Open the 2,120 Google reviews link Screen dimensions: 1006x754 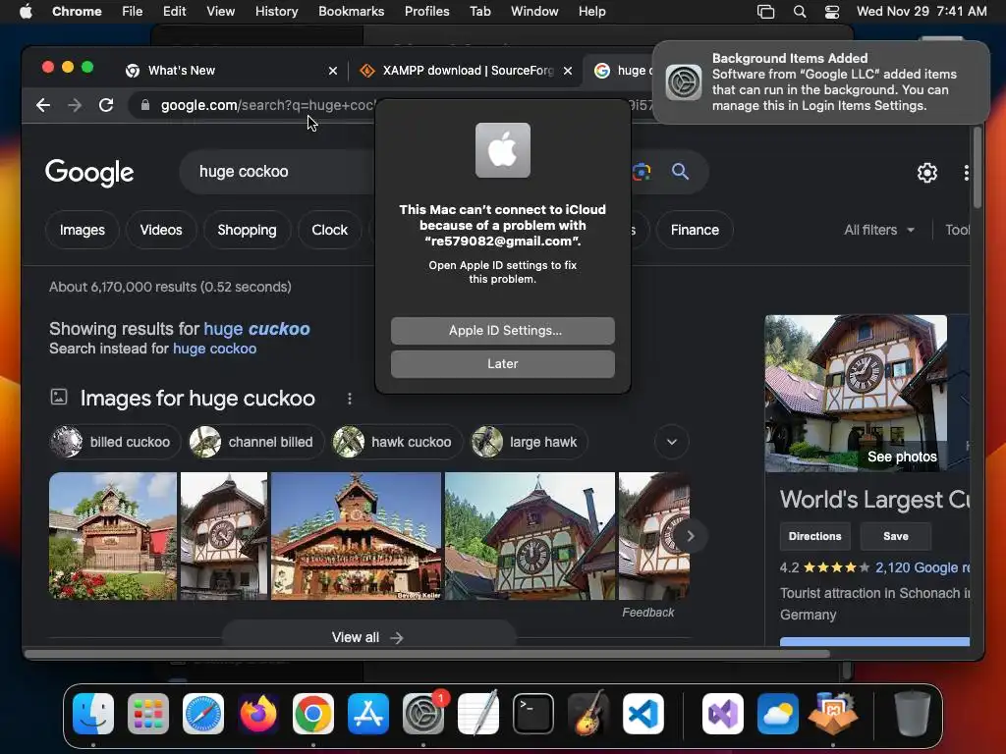(x=922, y=567)
